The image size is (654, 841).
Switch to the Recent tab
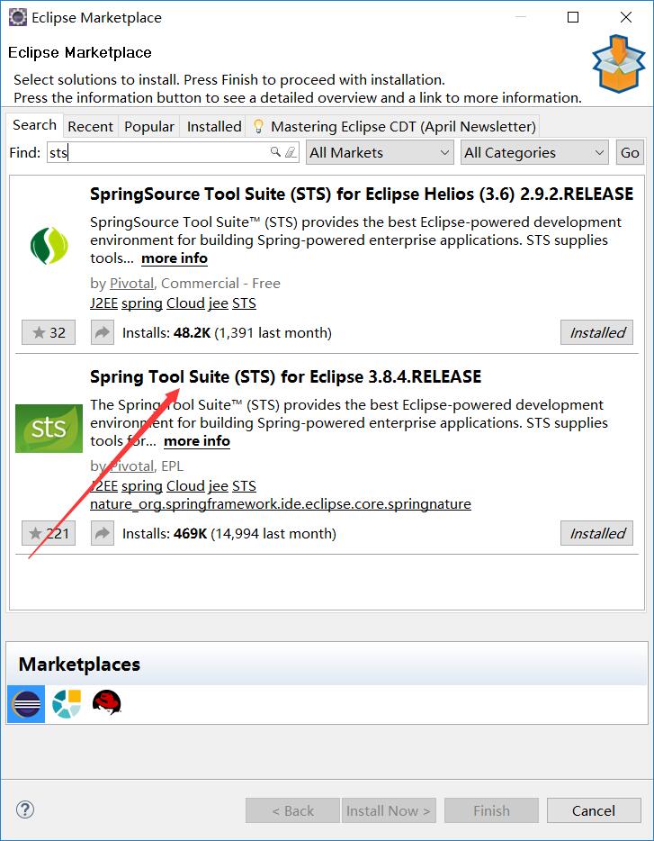click(90, 127)
